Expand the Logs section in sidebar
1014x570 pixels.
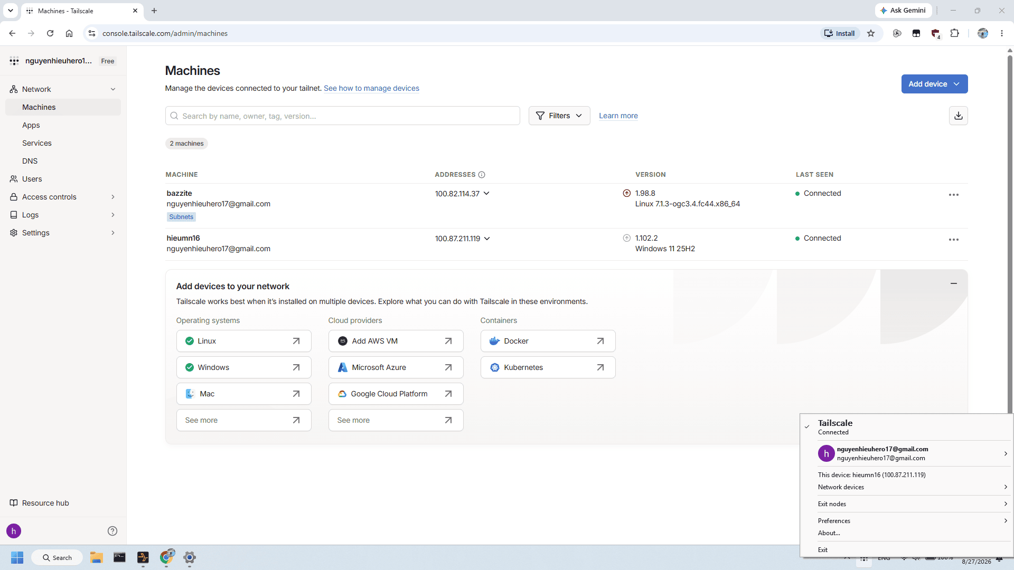point(113,215)
